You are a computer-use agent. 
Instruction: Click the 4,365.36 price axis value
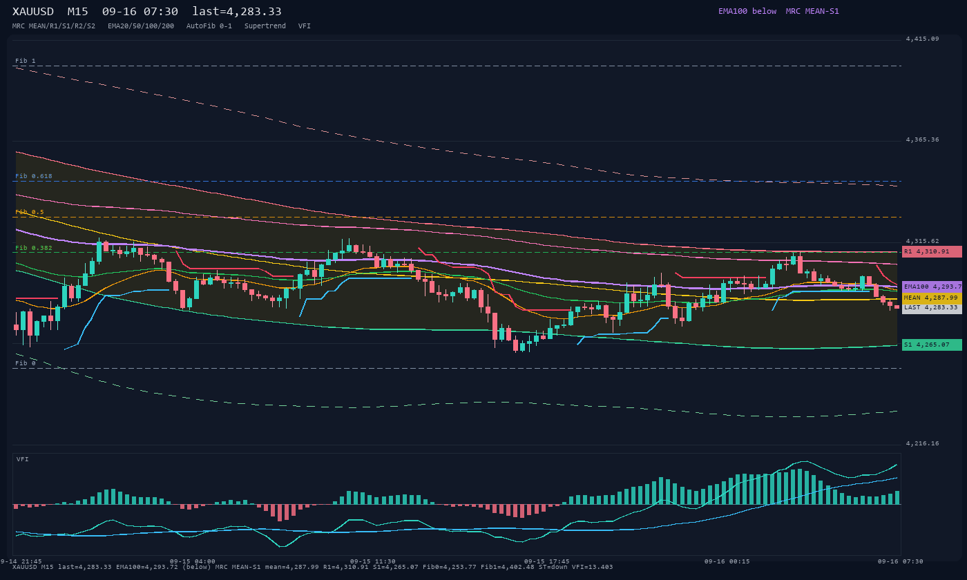(923, 140)
